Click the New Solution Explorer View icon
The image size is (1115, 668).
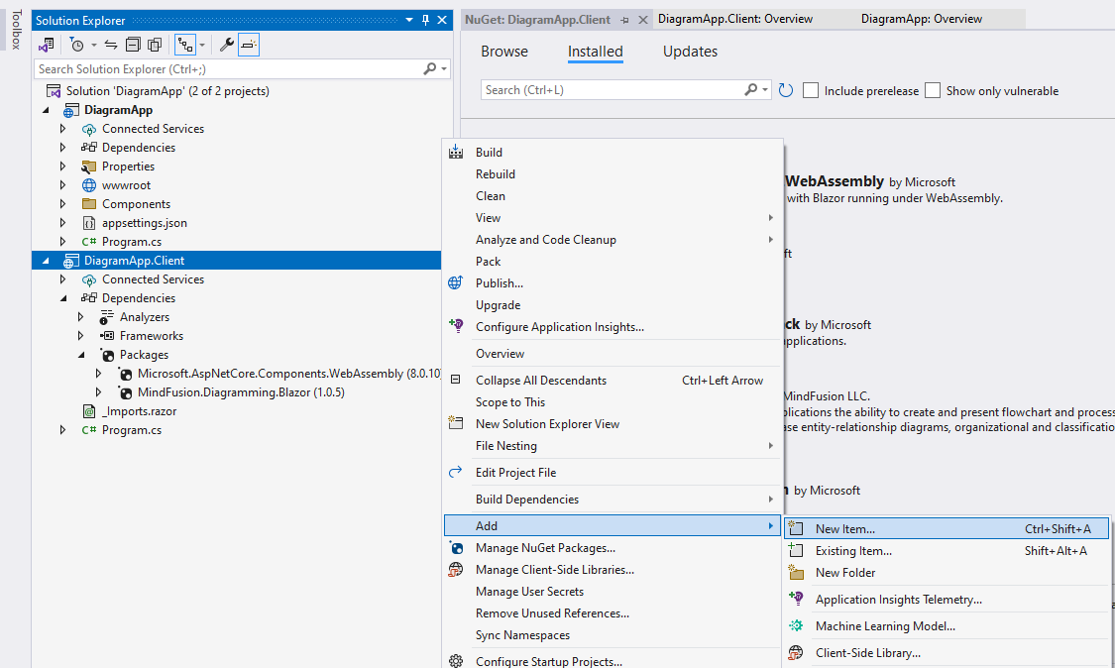456,422
